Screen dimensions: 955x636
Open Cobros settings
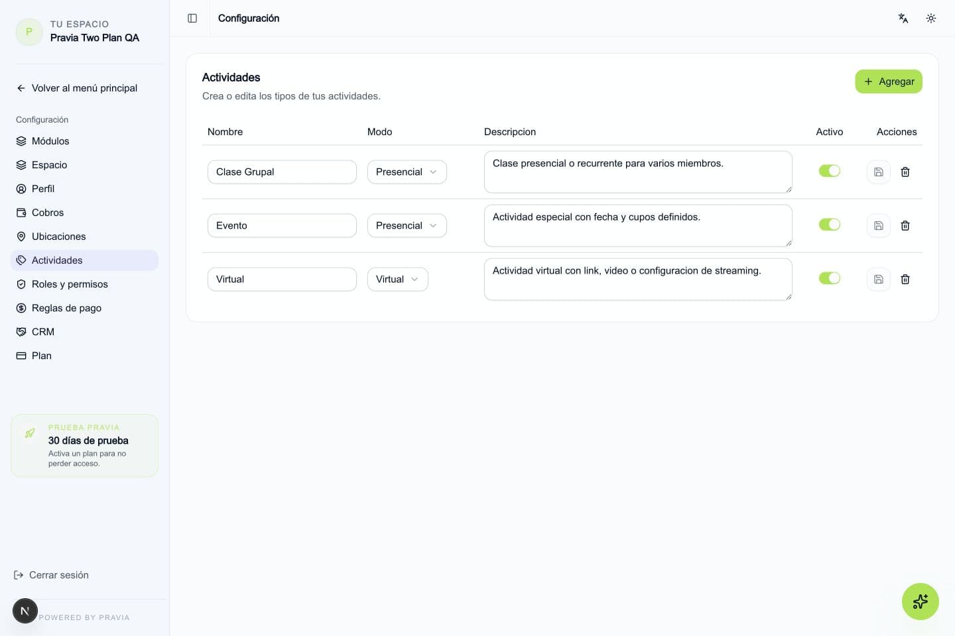(x=85, y=213)
